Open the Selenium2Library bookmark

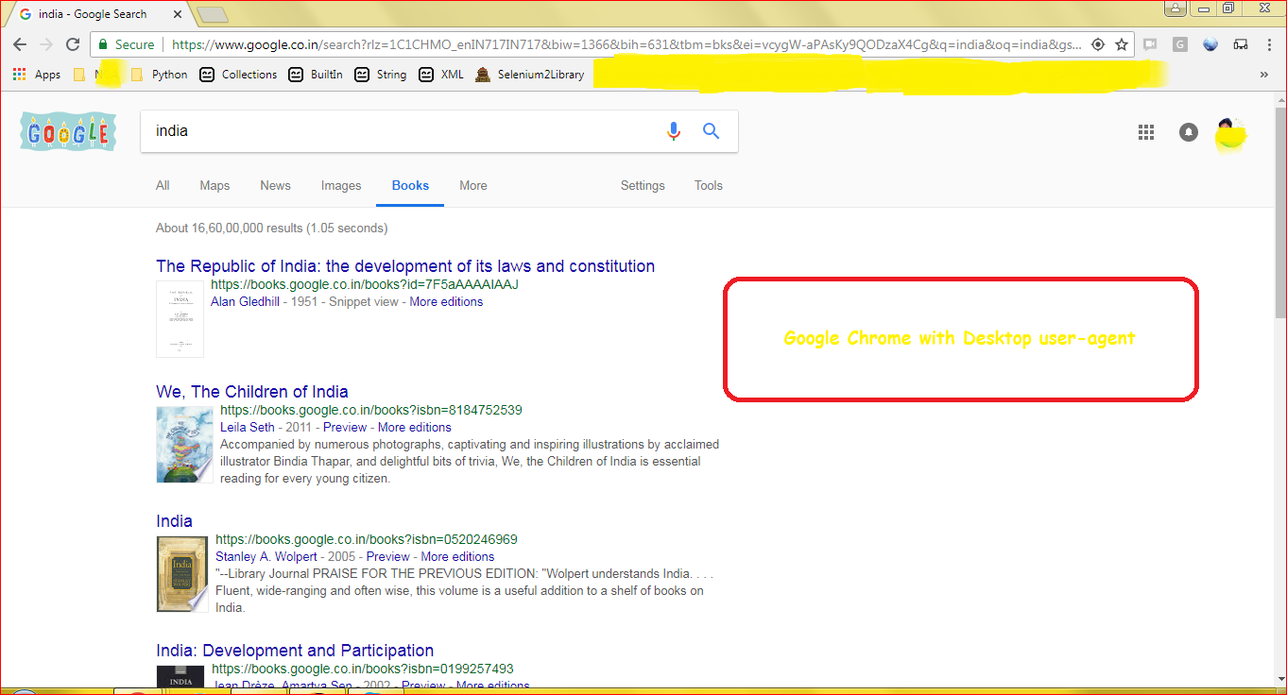(529, 75)
